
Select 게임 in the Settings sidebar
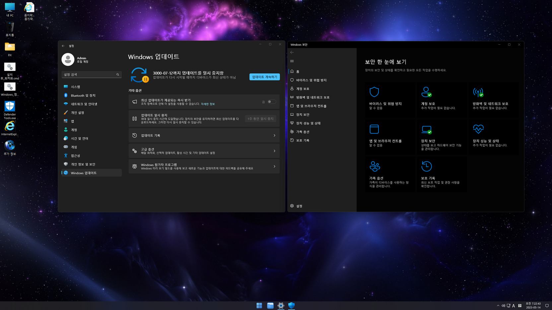(x=92, y=147)
